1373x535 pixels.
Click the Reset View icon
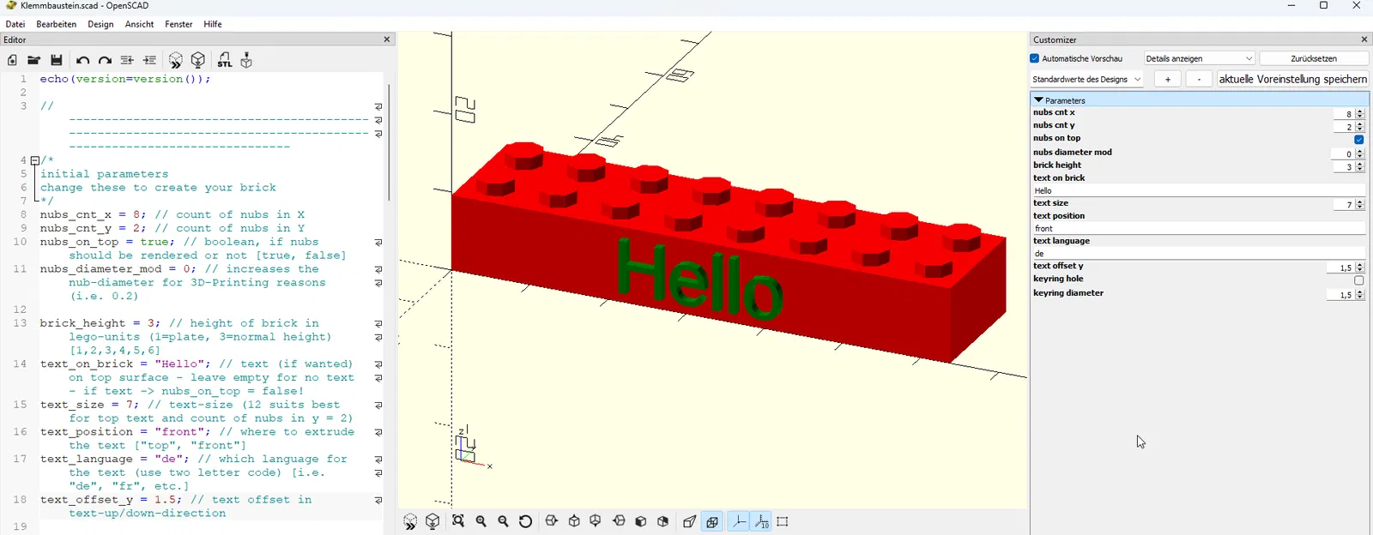[x=526, y=521]
